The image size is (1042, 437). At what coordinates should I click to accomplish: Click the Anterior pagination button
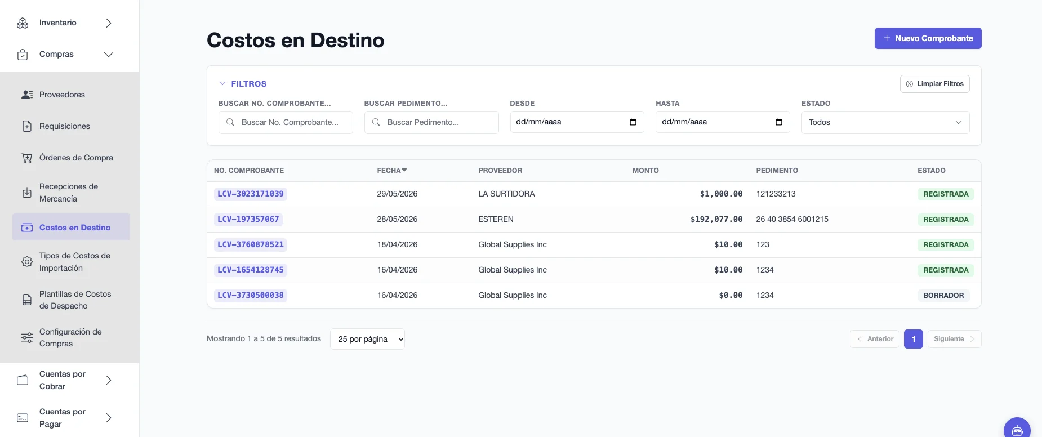(875, 339)
